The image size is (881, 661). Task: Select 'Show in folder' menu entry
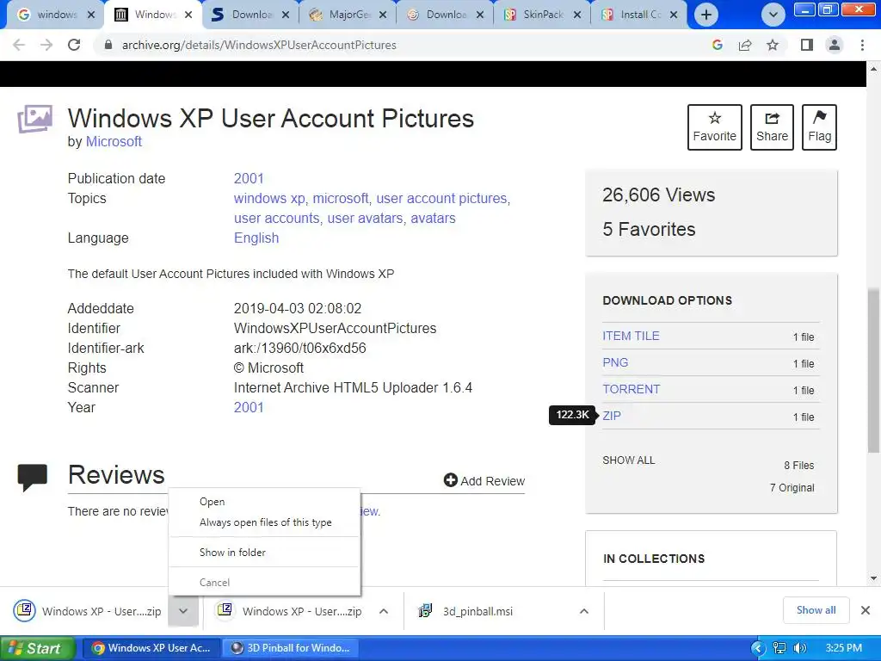pyautogui.click(x=264, y=553)
